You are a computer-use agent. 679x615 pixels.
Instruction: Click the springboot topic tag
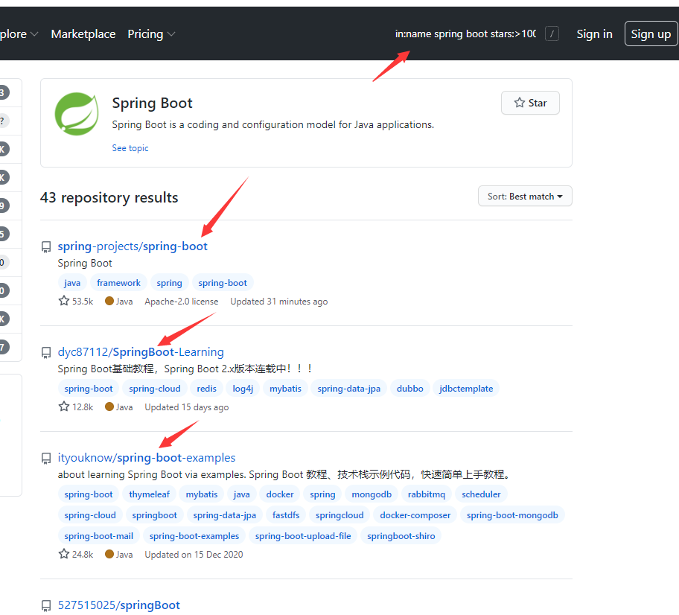pos(155,515)
